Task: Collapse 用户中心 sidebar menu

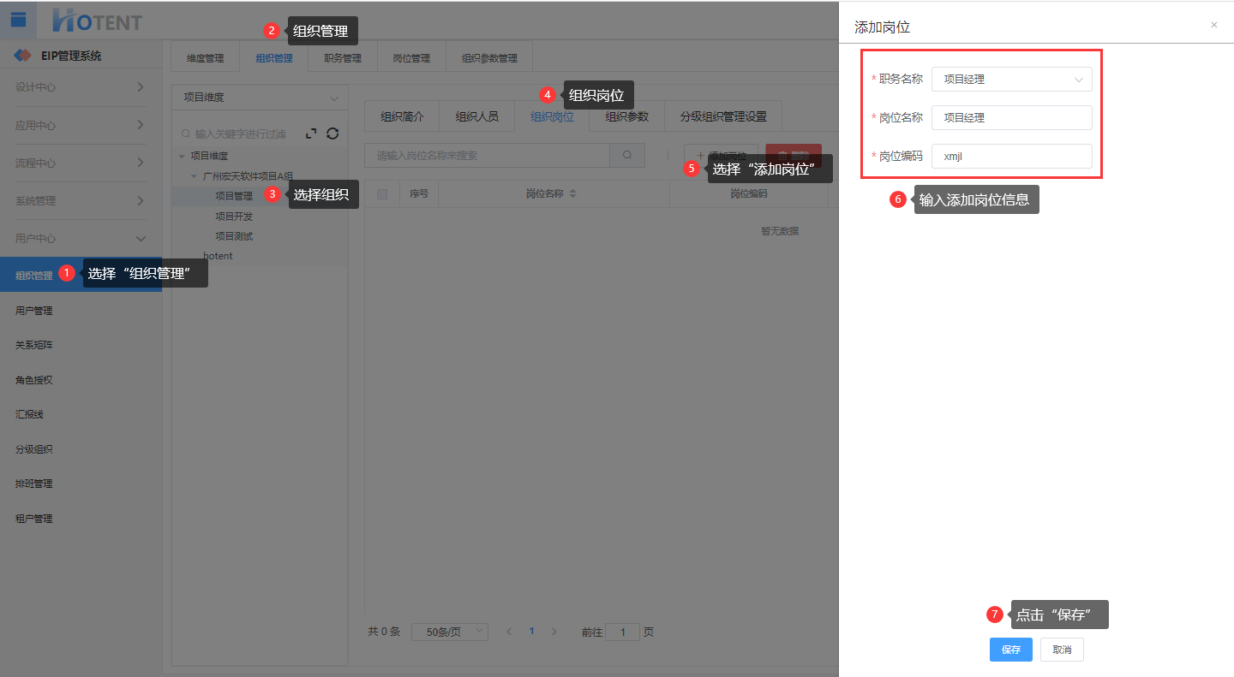Action: point(81,238)
